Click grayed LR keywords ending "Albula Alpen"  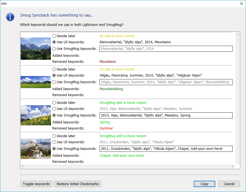pos(137,142)
